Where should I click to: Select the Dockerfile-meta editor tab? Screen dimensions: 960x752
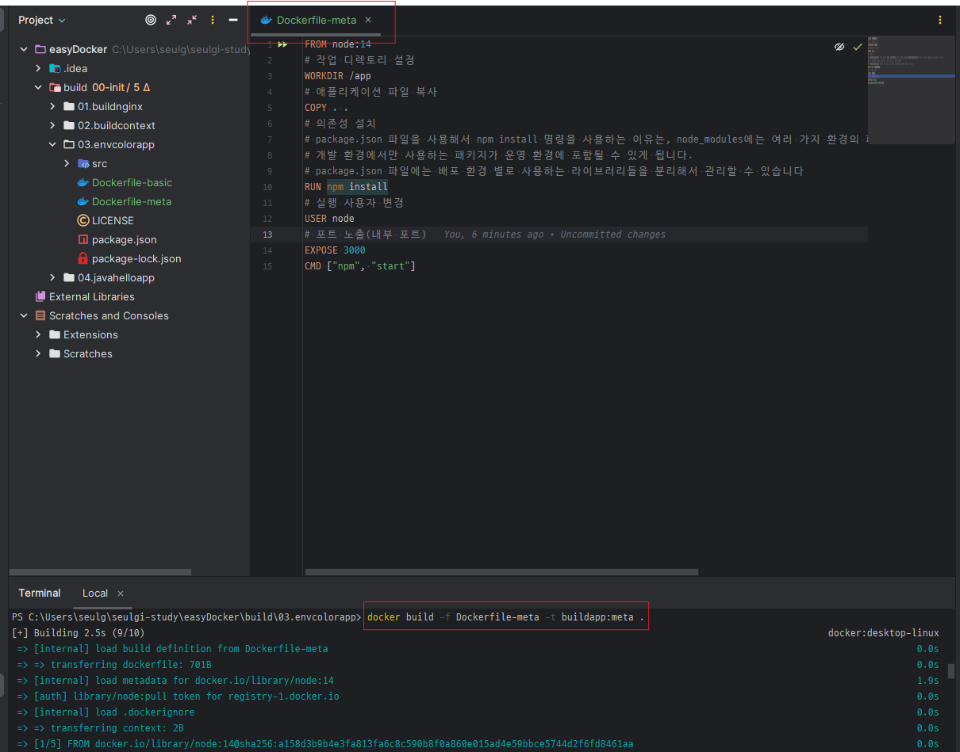click(317, 20)
